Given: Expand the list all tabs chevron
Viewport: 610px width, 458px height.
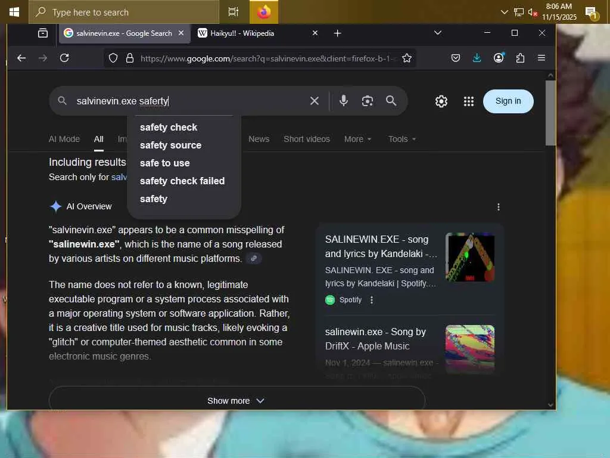Looking at the screenshot, I should tap(438, 33).
